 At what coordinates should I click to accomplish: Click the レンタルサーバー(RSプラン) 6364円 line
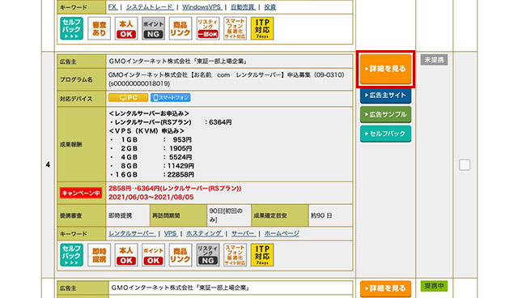point(171,122)
